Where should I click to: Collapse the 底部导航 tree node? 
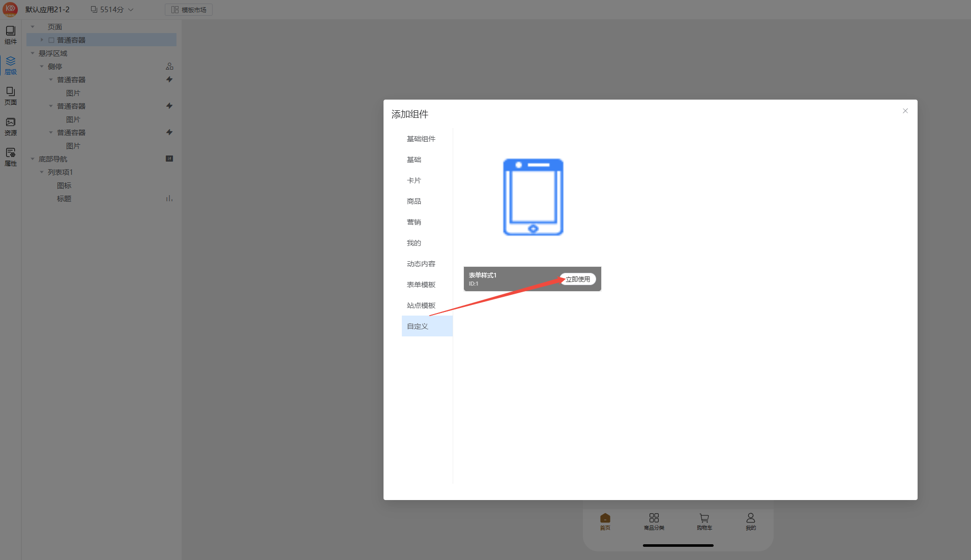point(33,159)
